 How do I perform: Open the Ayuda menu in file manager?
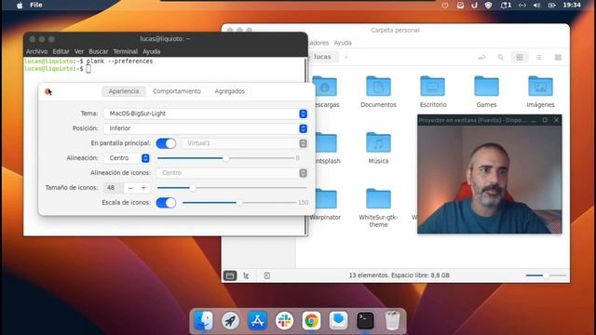[343, 43]
